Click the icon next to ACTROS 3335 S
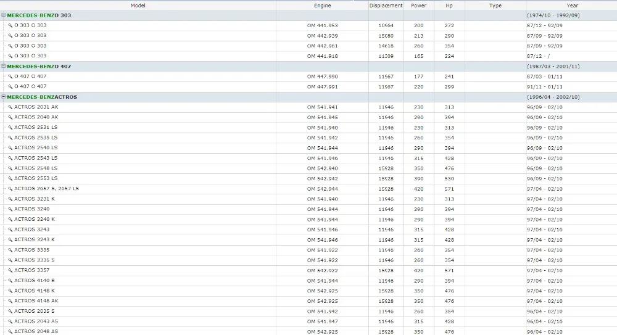 pos(10,260)
